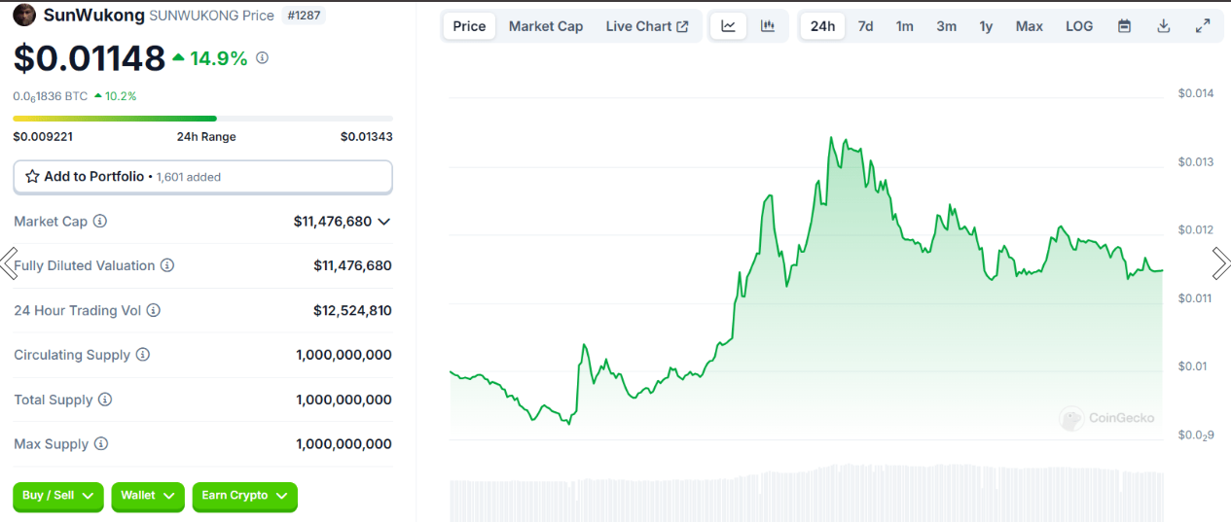
Task: Click the 10.2% BTC change text
Action: 121,96
